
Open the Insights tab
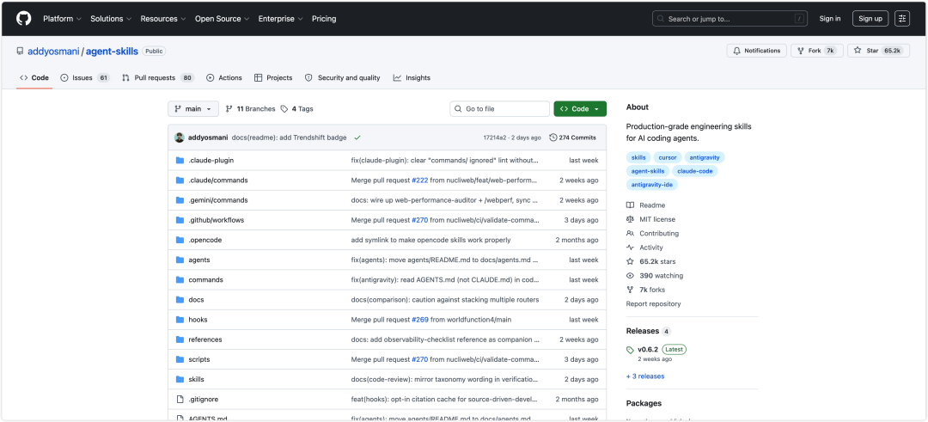pos(412,77)
